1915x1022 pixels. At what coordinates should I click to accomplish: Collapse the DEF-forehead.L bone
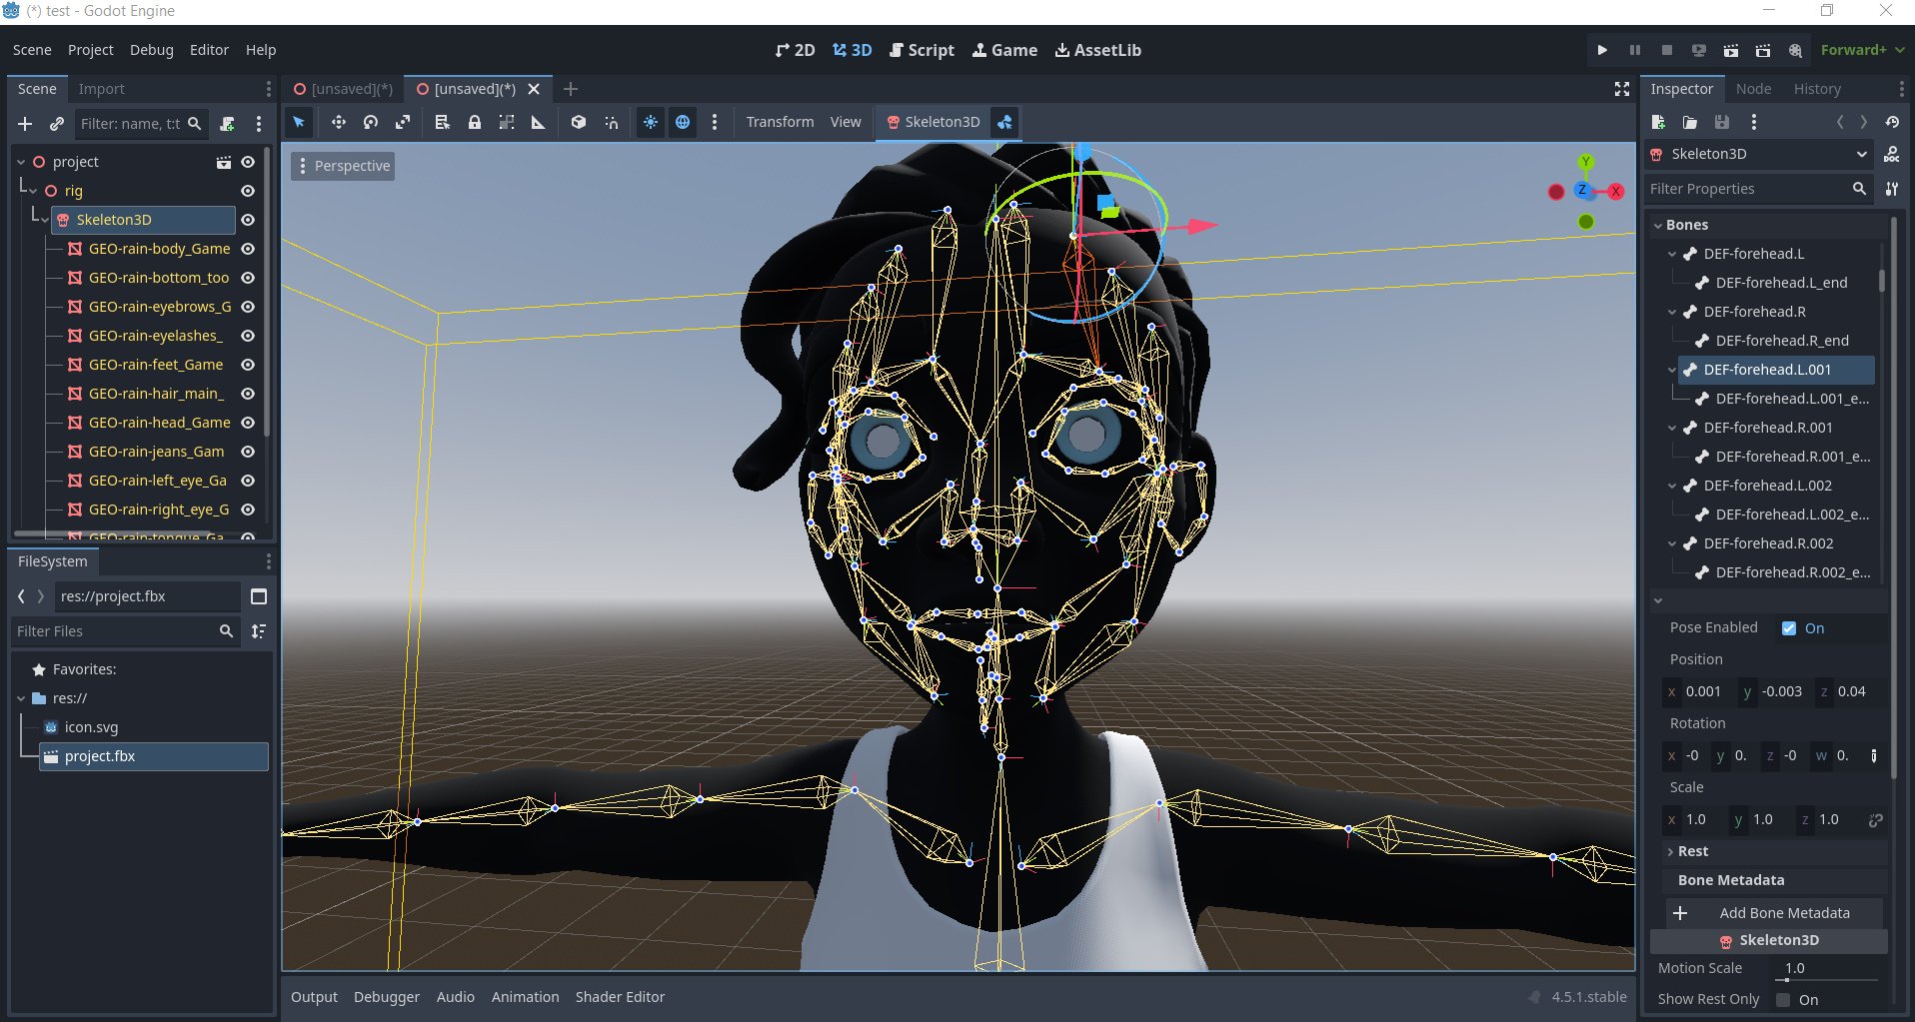[x=1672, y=254]
